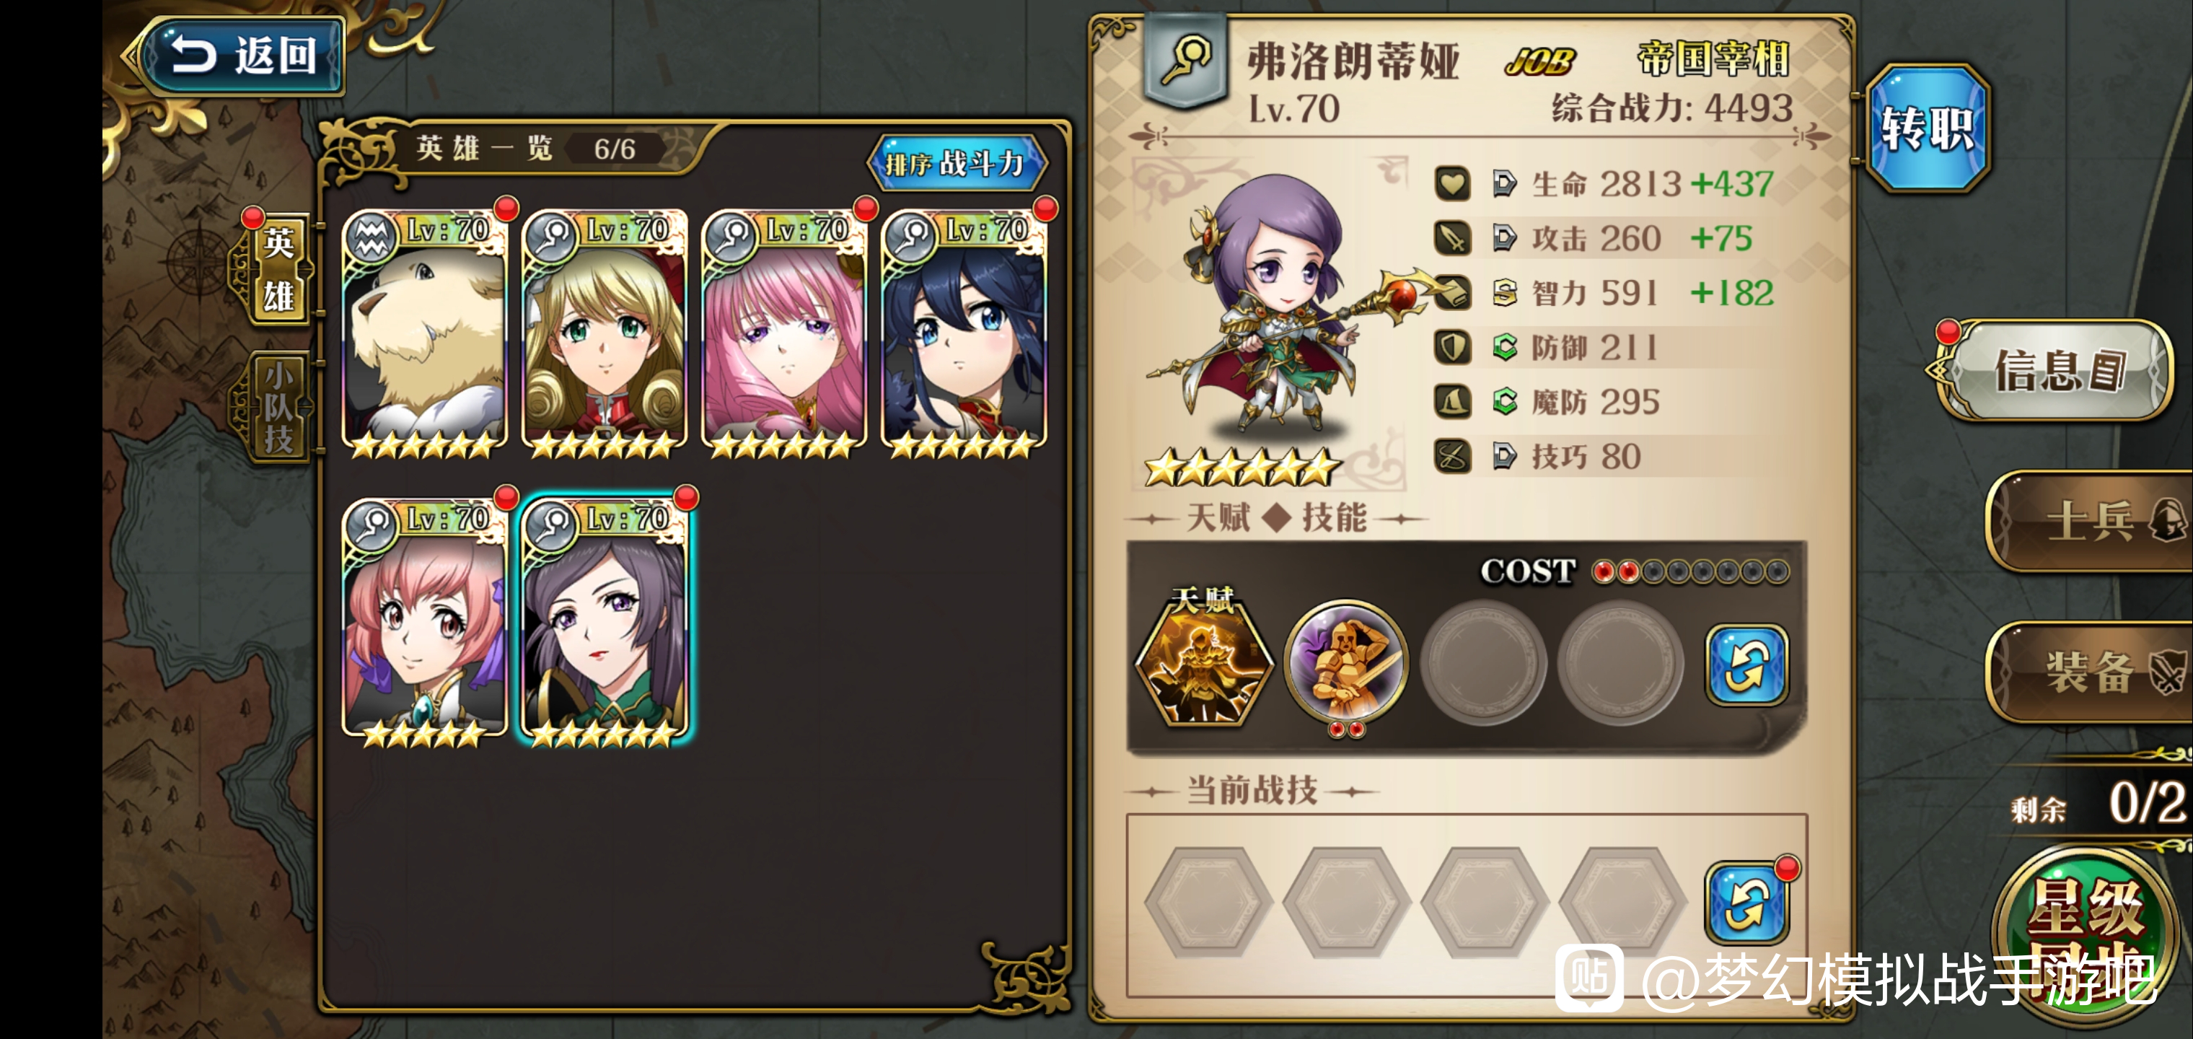Select the first empty skill slot circle
This screenshot has height=1039, width=2193.
[1483, 663]
